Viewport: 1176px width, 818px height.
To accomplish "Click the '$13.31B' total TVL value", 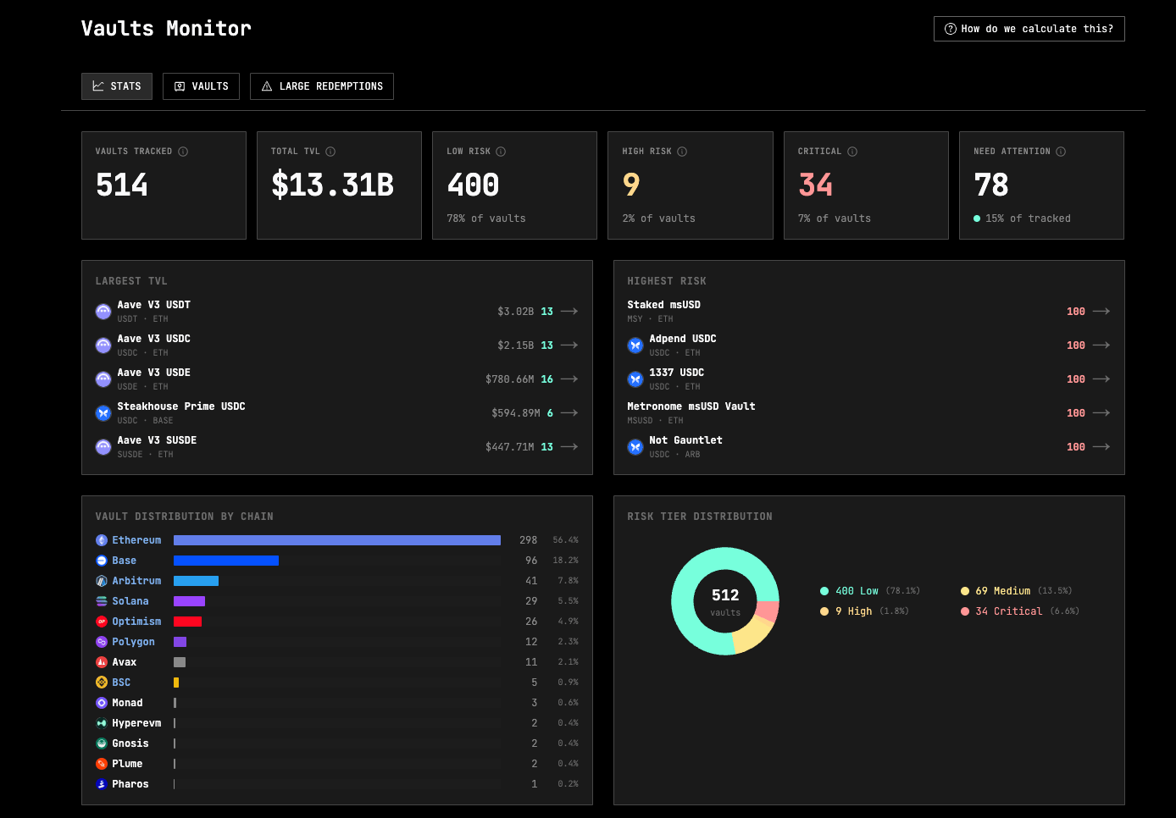I will point(332,185).
